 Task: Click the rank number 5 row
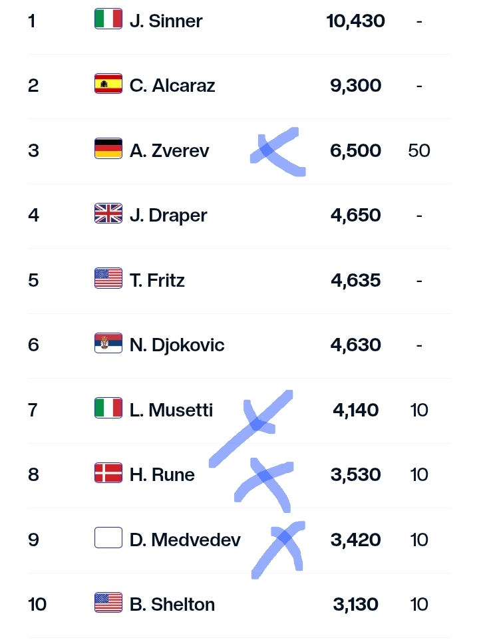[x=239, y=281]
